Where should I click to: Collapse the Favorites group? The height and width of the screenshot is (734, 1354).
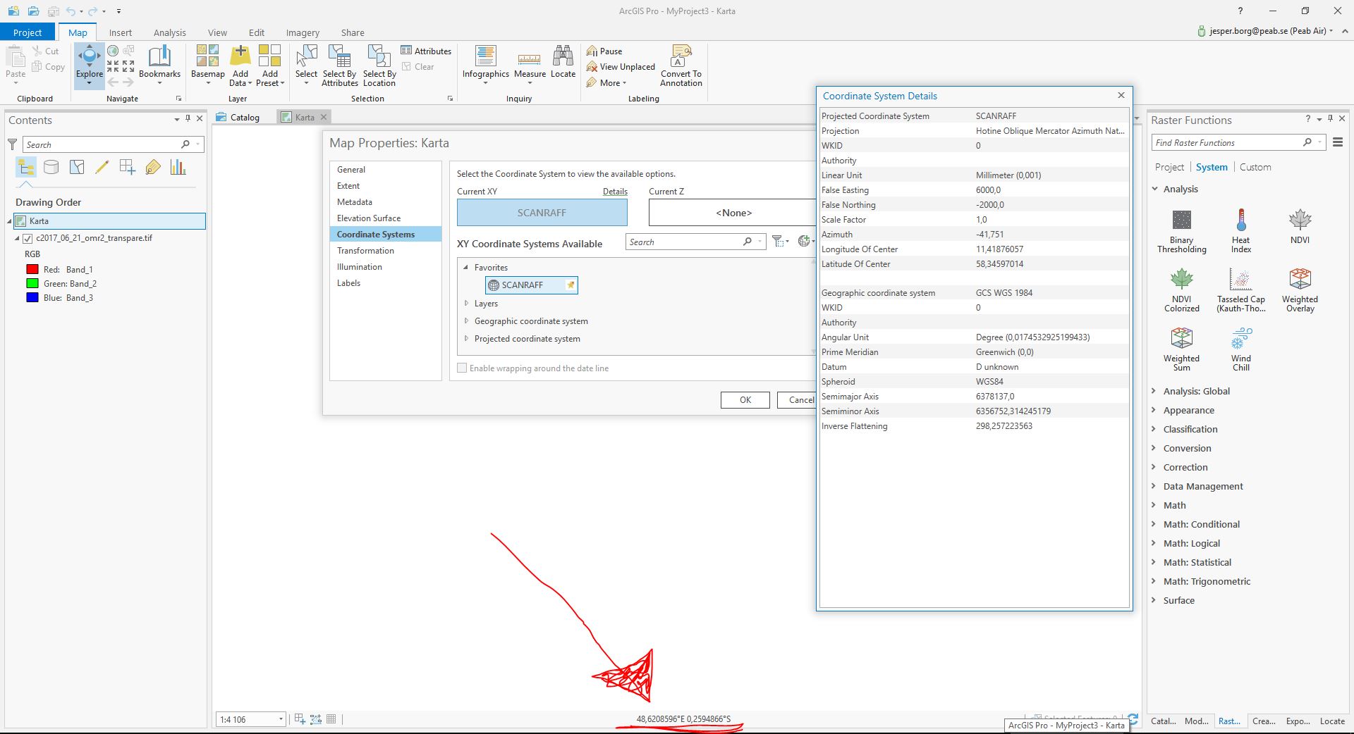click(x=466, y=268)
